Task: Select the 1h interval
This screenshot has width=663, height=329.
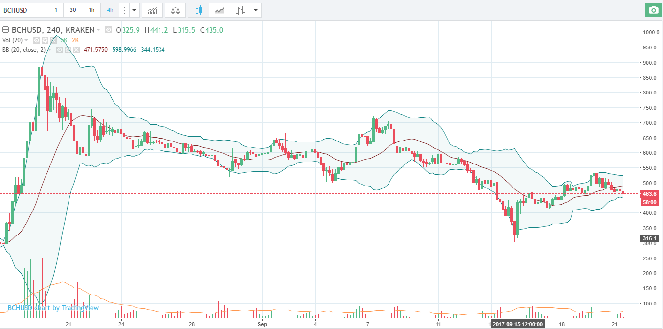Action: click(91, 10)
